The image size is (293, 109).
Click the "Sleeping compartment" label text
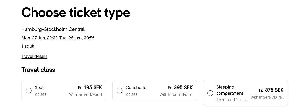[x=229, y=90]
